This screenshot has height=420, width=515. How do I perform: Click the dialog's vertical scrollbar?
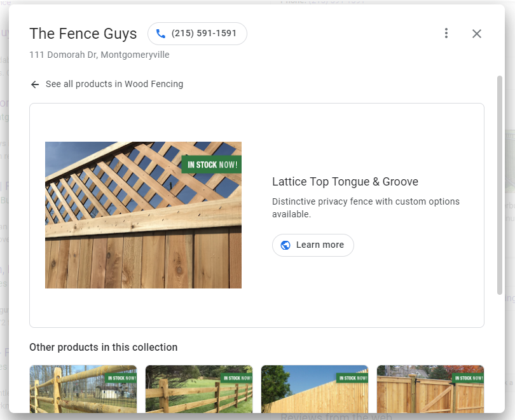point(499,184)
